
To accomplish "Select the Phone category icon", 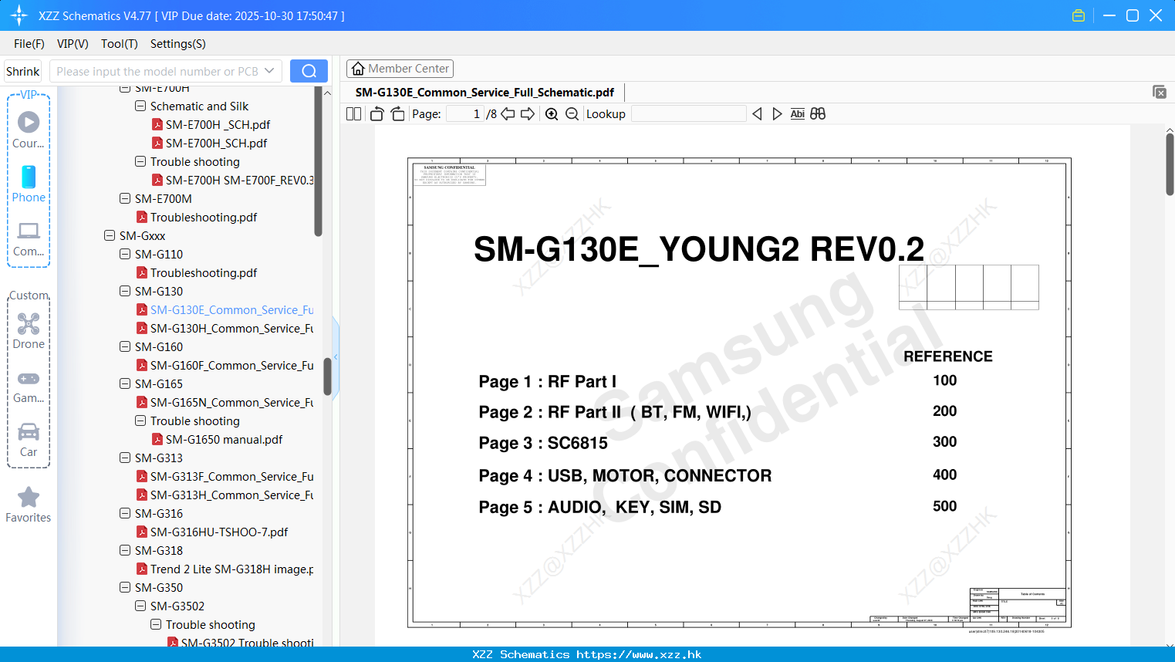I will tap(29, 184).
